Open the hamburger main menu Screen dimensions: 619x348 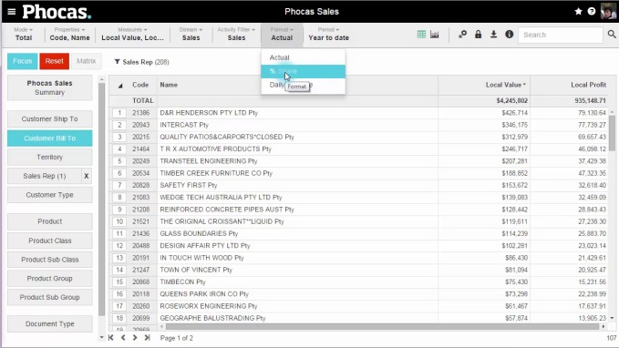coord(12,12)
